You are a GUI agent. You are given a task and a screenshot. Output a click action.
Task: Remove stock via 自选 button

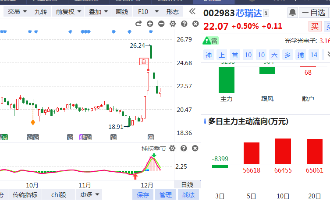click(314, 13)
